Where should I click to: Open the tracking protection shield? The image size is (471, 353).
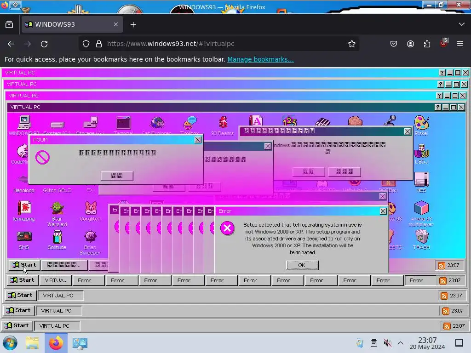pos(86,44)
